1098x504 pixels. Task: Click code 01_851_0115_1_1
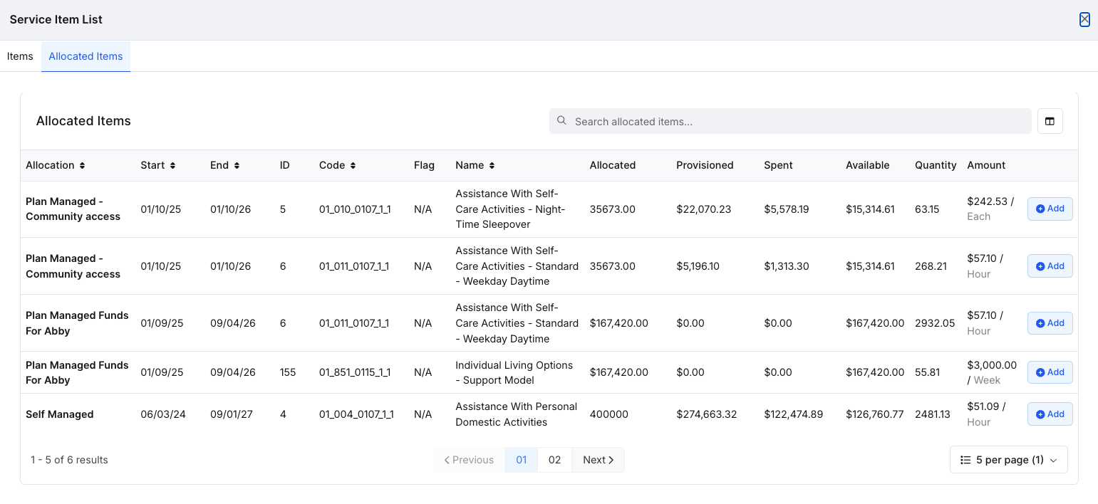click(x=355, y=372)
